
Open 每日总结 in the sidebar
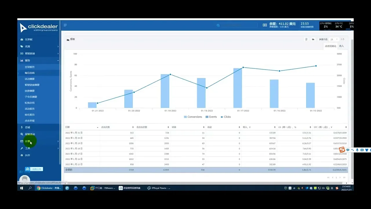point(30,73)
